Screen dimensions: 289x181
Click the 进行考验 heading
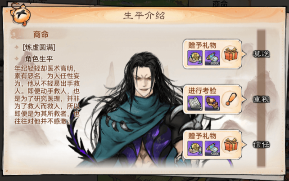click(202, 91)
